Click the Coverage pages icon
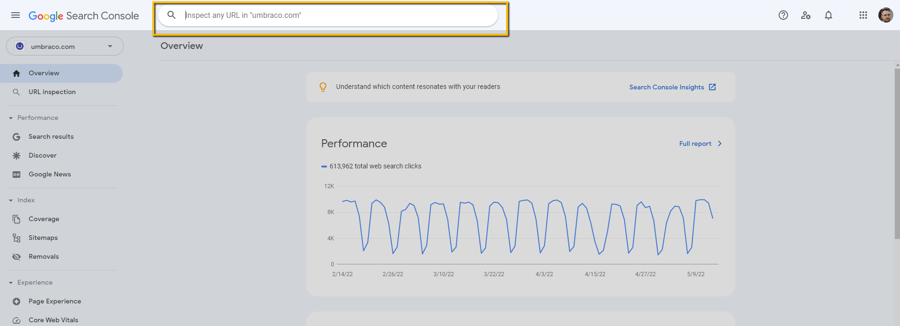 16,219
